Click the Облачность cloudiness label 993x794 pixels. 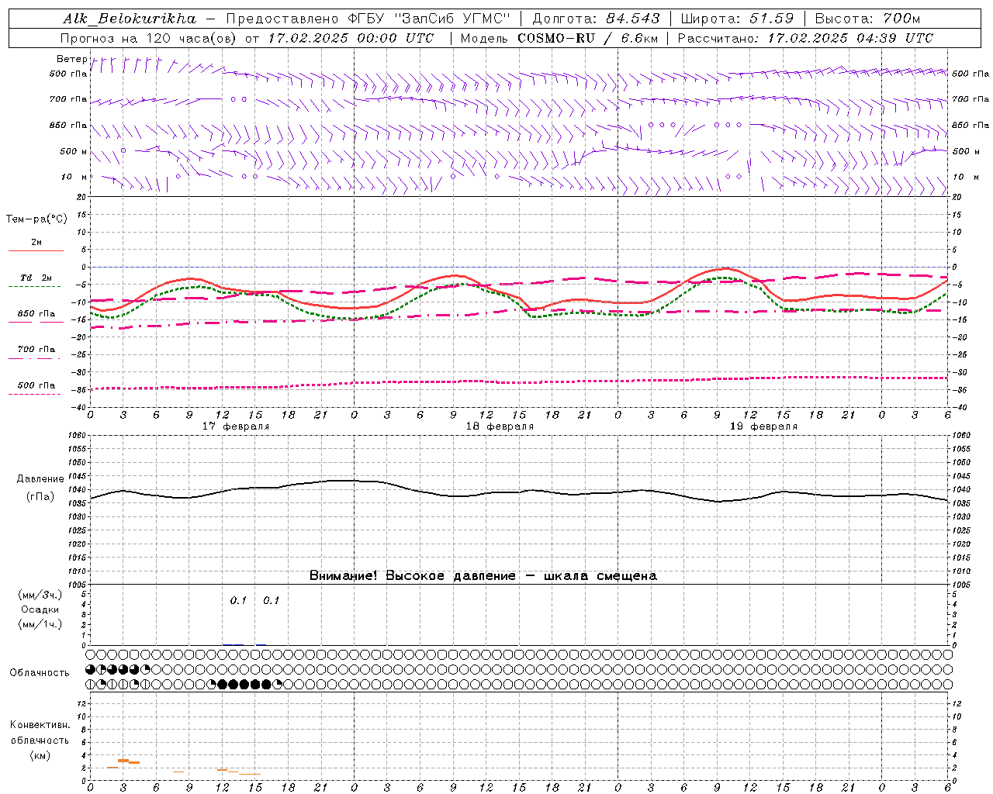(40, 673)
